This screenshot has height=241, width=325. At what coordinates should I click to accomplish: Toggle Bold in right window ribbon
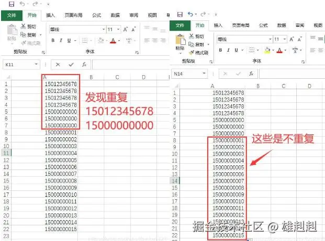(220, 50)
